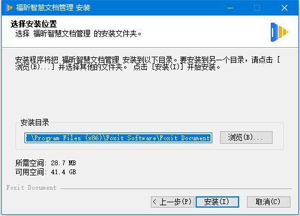
Task: Click the 可用空间: 41.4 GB text
Action: (x=46, y=172)
